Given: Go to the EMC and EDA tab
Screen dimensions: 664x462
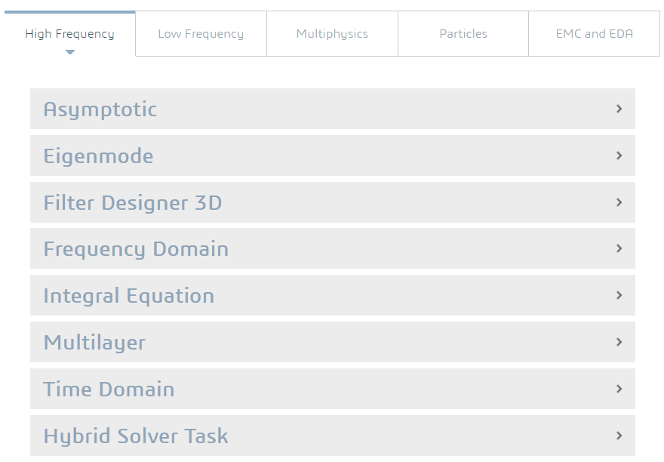Looking at the screenshot, I should pos(595,34).
